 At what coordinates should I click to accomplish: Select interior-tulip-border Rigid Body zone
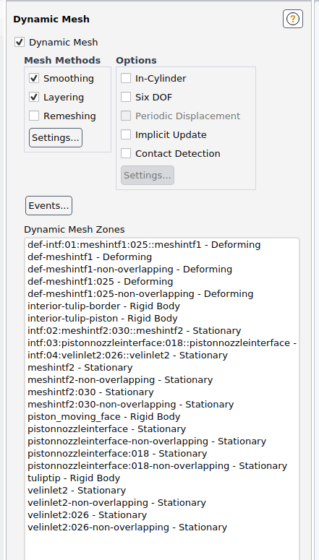pyautogui.click(x=103, y=306)
